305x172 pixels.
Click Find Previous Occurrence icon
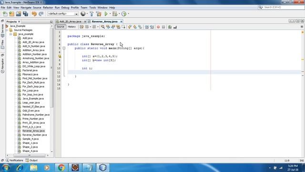coord(108,27)
